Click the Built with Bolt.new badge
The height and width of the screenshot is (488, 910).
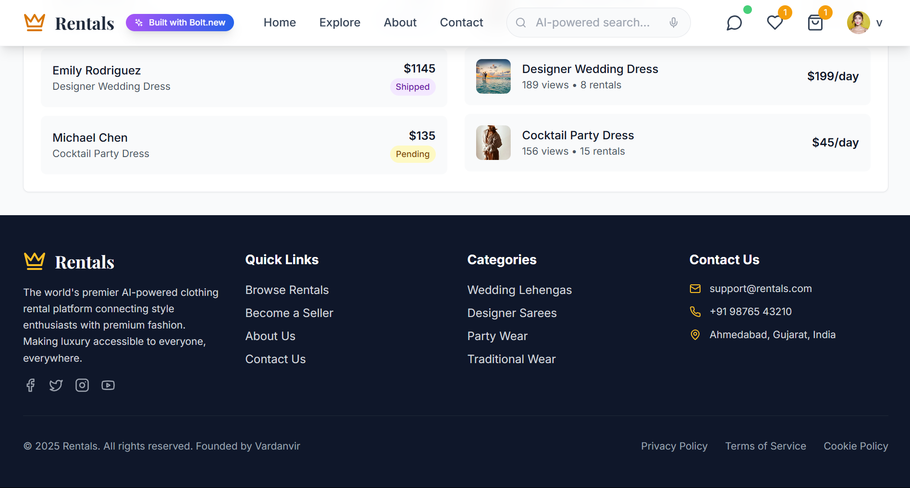pyautogui.click(x=180, y=23)
